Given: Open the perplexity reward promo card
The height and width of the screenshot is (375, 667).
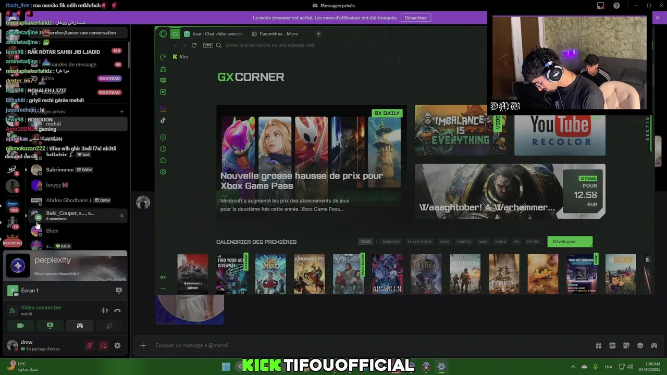Looking at the screenshot, I should tap(66, 266).
